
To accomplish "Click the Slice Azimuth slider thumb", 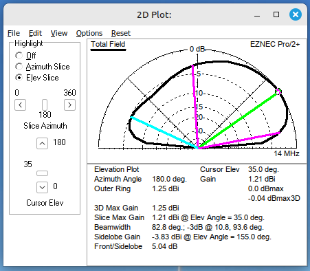I will (45, 105).
